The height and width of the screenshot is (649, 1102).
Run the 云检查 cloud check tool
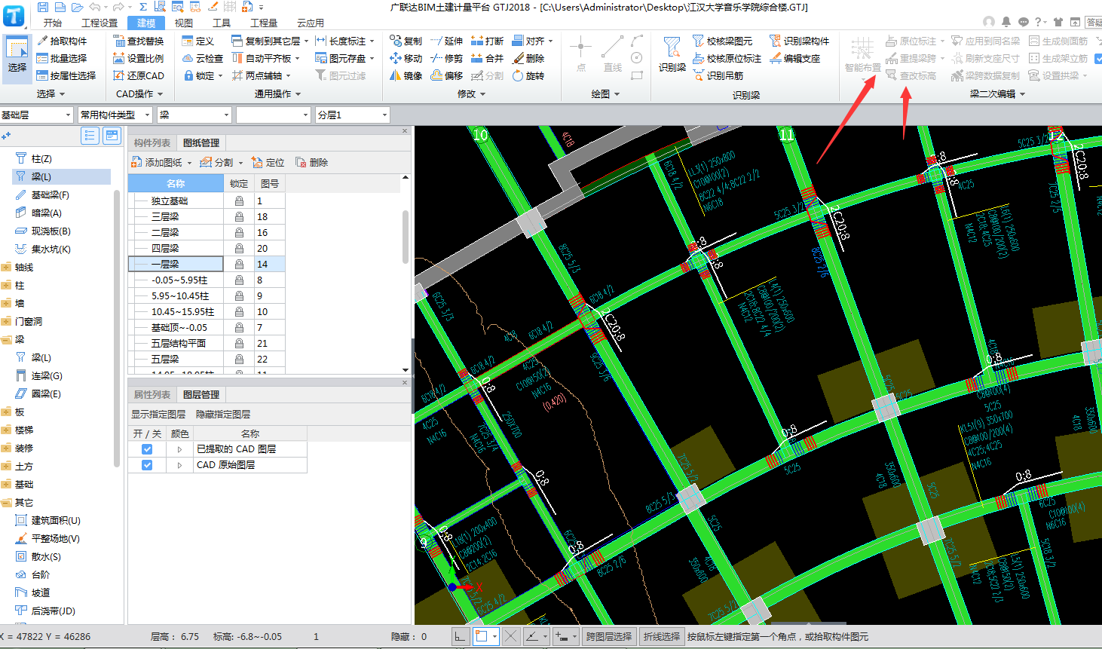203,58
